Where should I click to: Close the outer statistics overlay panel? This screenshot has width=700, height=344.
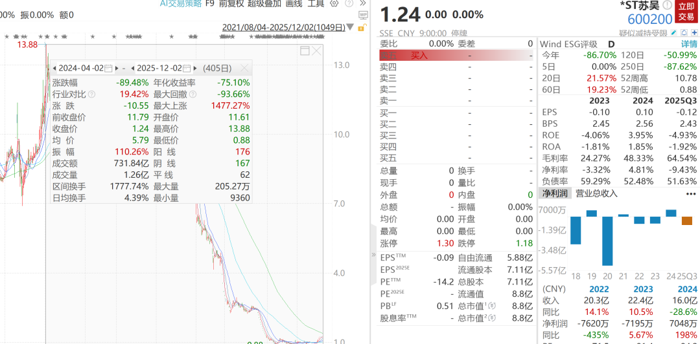(x=316, y=50)
